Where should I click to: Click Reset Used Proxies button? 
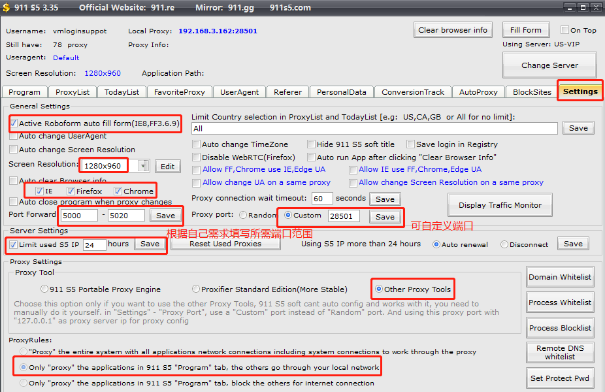tap(225, 244)
